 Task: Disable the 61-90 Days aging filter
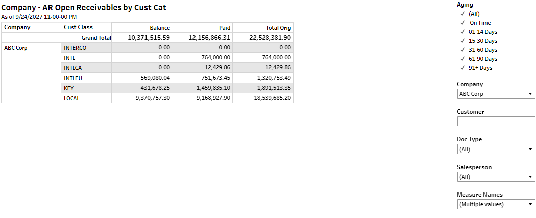[462, 59]
